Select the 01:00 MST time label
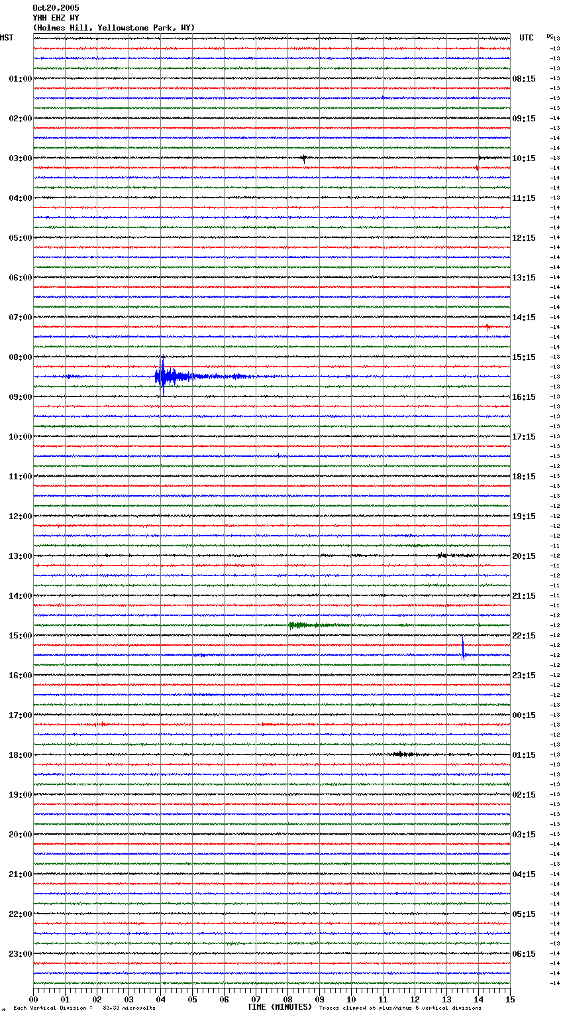 [x=21, y=79]
